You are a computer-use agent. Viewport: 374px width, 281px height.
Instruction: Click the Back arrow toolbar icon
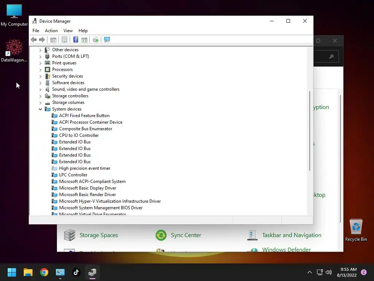point(34,40)
